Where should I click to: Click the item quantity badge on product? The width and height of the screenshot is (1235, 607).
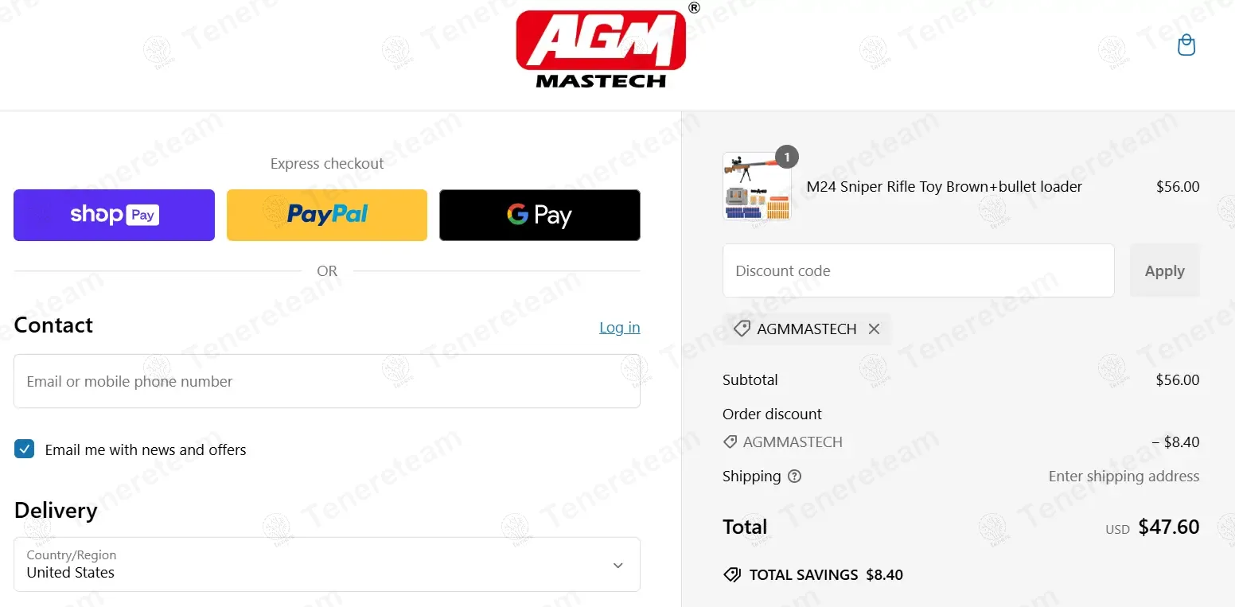pyautogui.click(x=787, y=158)
